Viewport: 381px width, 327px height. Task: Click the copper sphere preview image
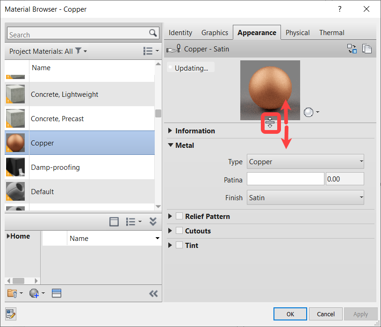pyautogui.click(x=270, y=90)
